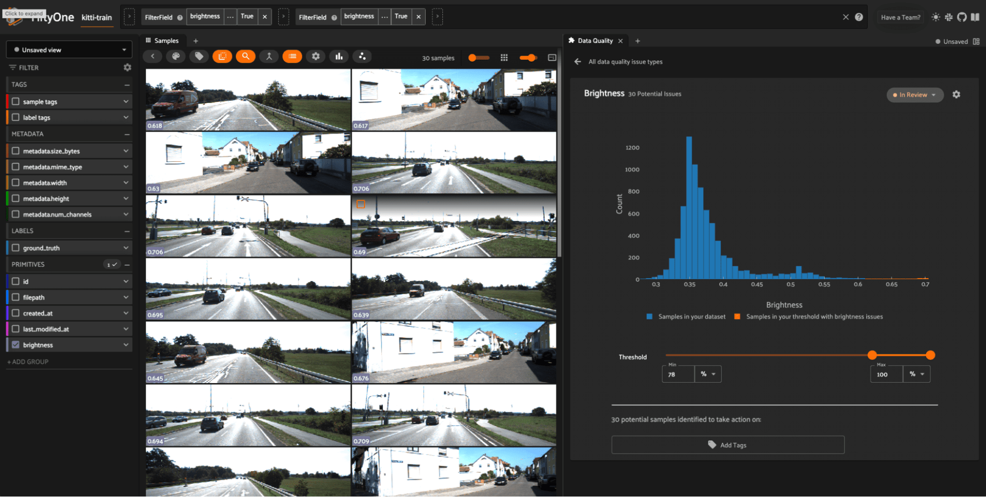Toggle the orange sidebar list view icon

(292, 57)
